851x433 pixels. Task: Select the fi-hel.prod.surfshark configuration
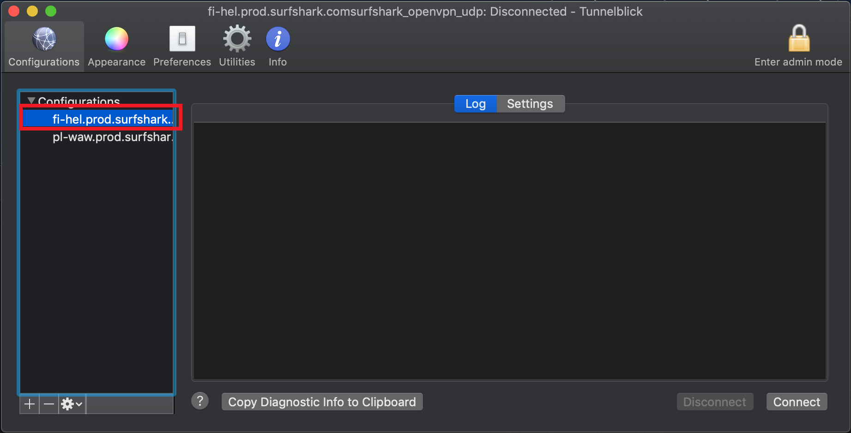tap(98, 119)
